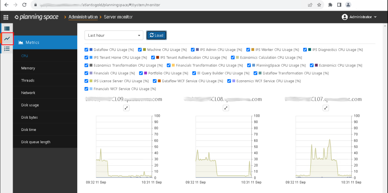This screenshot has height=193, width=388.
Task: Click the Portfolio CPU Usage purple swatch
Action: (x=145, y=73)
